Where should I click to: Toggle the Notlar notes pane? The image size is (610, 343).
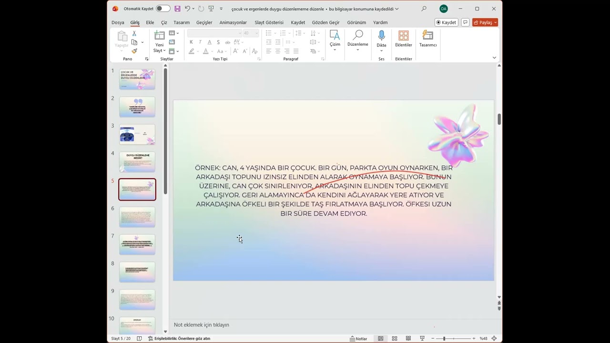tap(358, 339)
